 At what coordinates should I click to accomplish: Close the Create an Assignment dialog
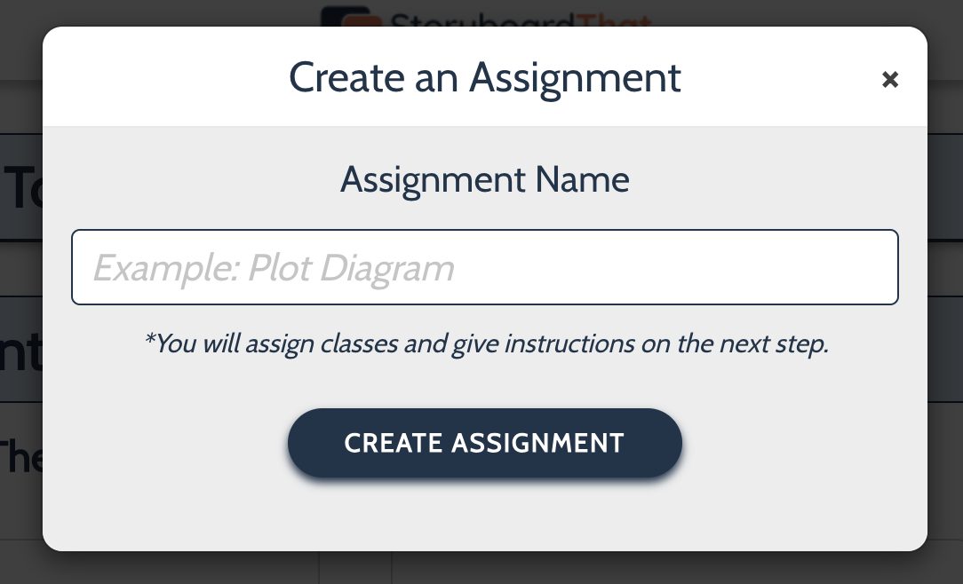point(889,80)
